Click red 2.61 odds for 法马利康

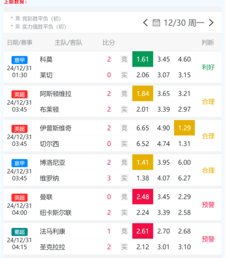click(143, 231)
